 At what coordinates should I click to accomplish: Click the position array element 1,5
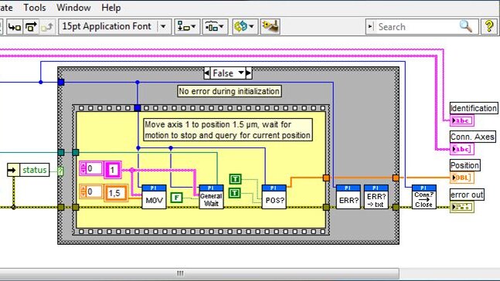(x=116, y=193)
